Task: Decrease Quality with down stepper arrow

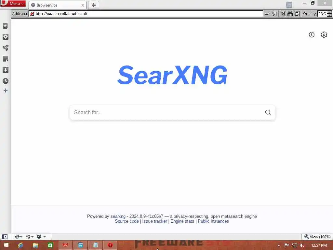Action: pos(329,15)
